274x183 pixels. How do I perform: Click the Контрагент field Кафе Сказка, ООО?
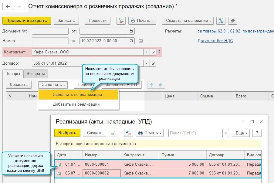[88, 52]
